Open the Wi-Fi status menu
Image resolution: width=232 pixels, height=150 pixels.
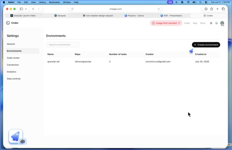tap(188, 2)
